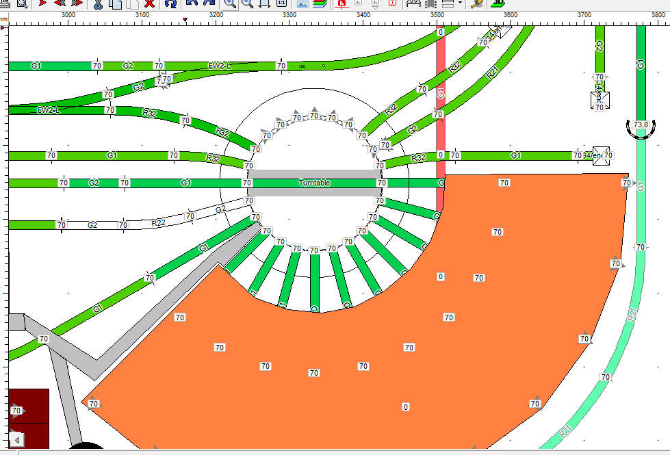
Task: Click the Copy icon in toolbar
Action: point(115,3)
